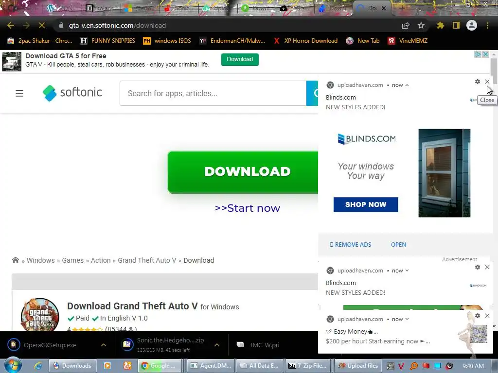The width and height of the screenshot is (498, 373).
Task: Go back to the previous page
Action: [x=11, y=25]
